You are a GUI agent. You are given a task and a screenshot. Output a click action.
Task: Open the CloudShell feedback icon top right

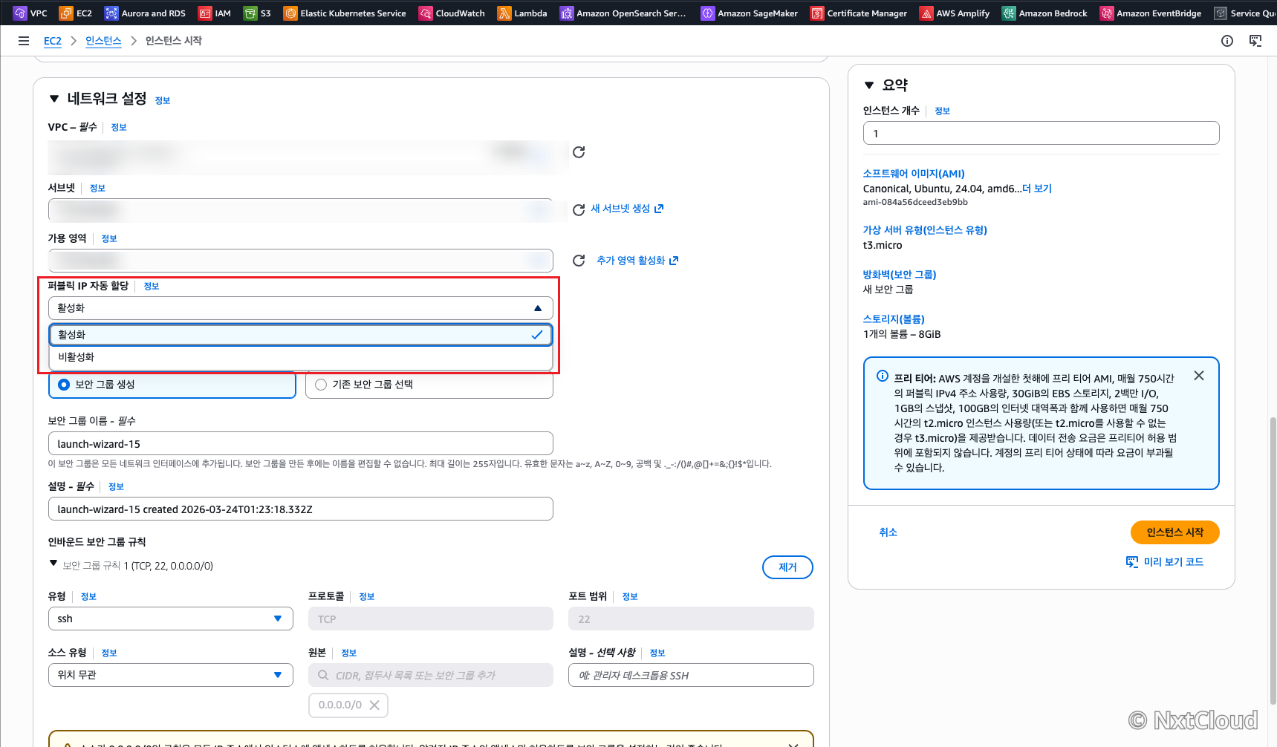click(x=1255, y=41)
